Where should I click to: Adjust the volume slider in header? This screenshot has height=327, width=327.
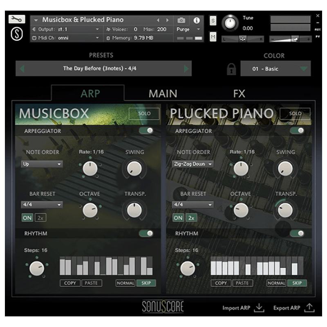[x=290, y=39]
